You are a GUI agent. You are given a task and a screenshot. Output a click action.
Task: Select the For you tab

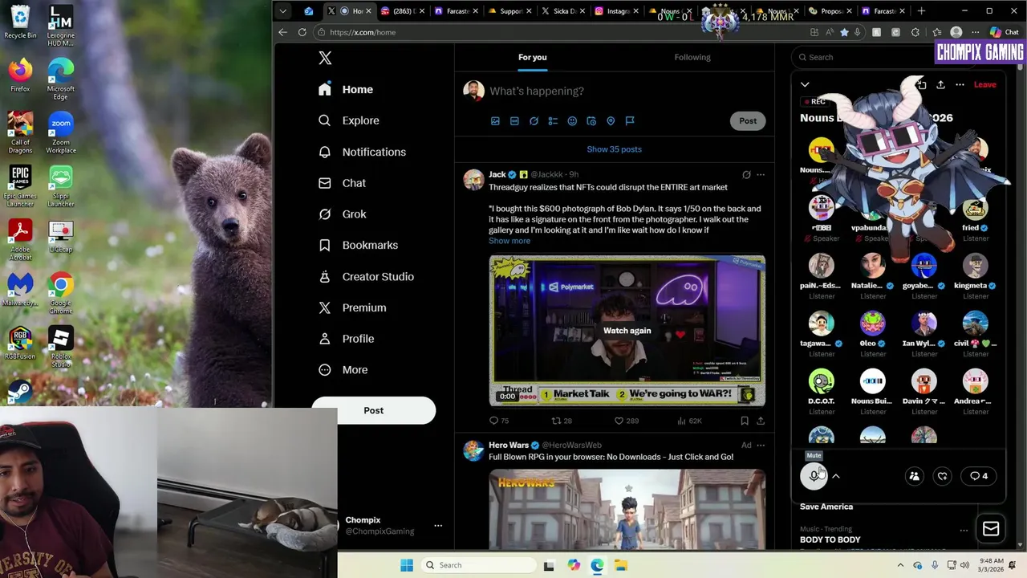click(x=532, y=57)
